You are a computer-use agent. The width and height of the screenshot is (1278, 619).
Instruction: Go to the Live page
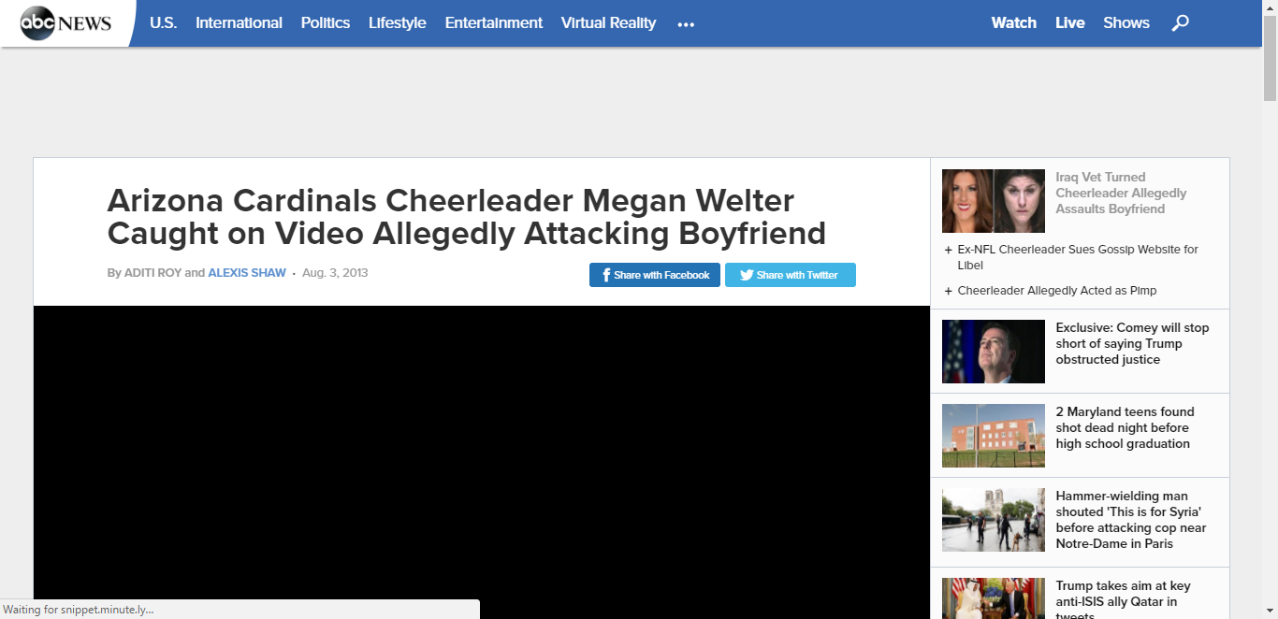coord(1070,22)
